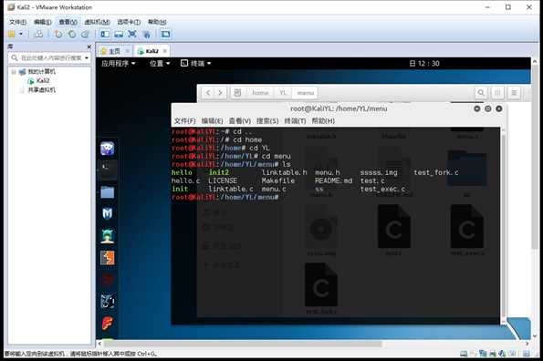Open the VMware 虚拟机(M) menu

pyautogui.click(x=97, y=22)
